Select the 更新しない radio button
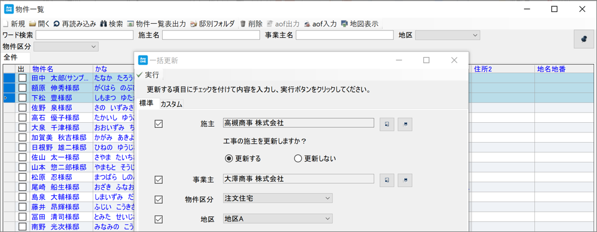The height and width of the screenshot is (232, 597). point(298,158)
